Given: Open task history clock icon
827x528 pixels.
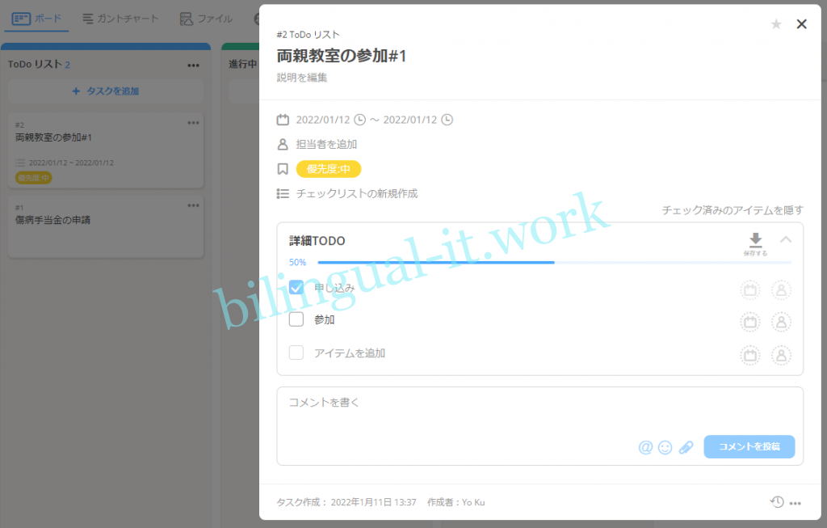Looking at the screenshot, I should click(776, 502).
